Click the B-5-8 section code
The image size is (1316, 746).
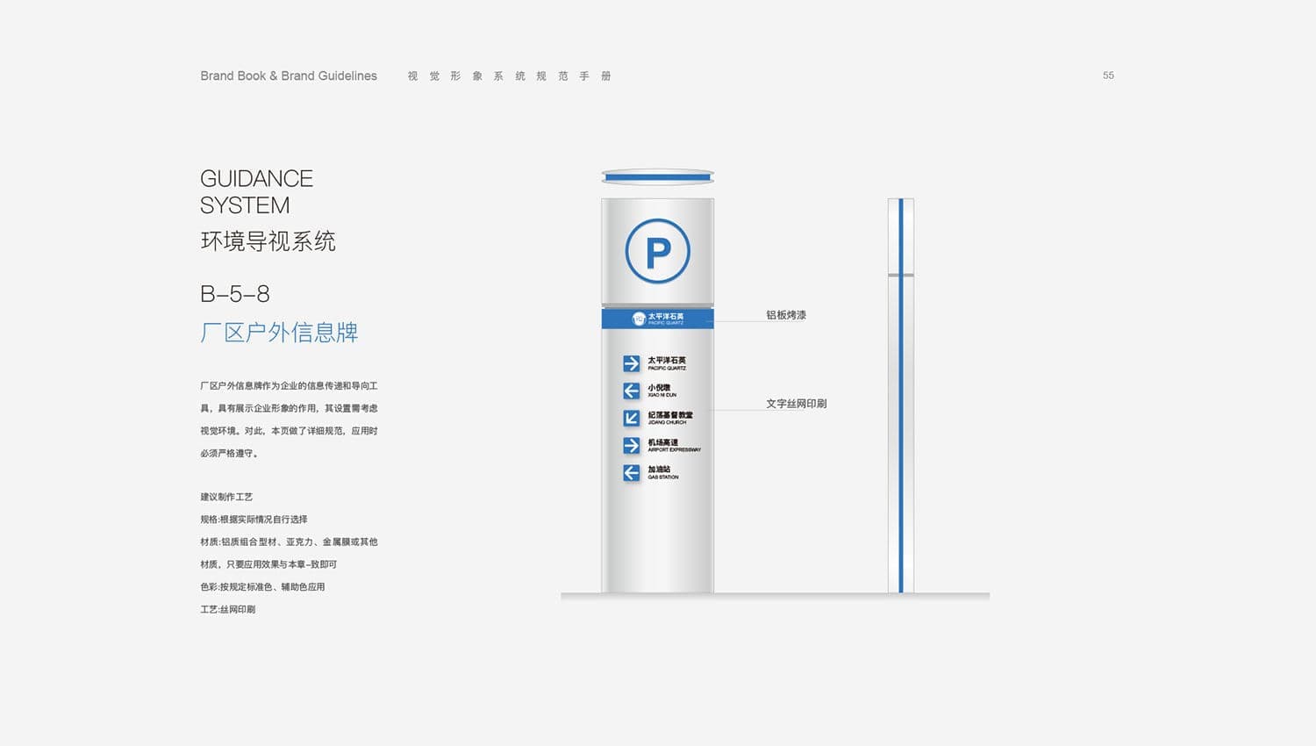pos(234,294)
